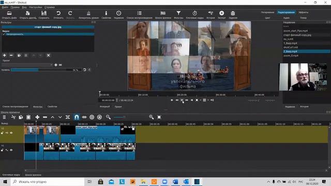The height and width of the screenshot is (186, 331).
Task: Open the Properties panel with the i icon
Action: (106, 13)
